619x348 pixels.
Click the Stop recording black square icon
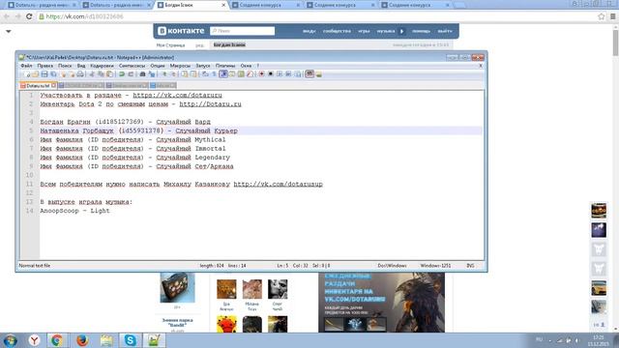[271, 74]
